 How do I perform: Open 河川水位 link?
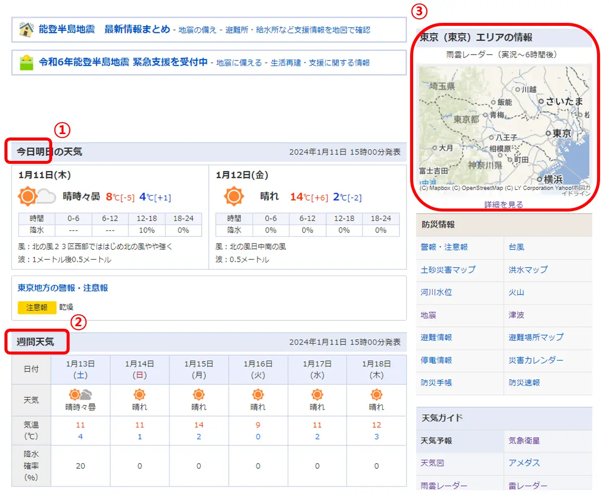[x=436, y=292]
